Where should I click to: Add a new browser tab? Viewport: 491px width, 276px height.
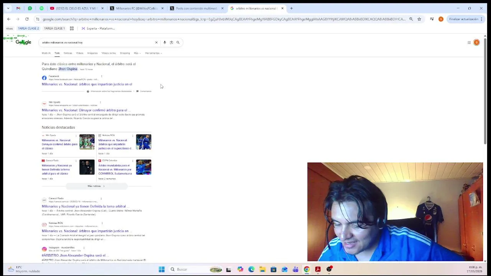(291, 8)
